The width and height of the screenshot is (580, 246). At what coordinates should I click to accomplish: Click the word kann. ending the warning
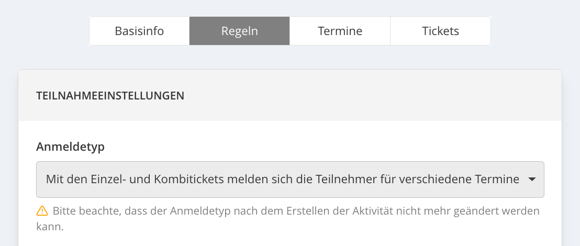50,227
